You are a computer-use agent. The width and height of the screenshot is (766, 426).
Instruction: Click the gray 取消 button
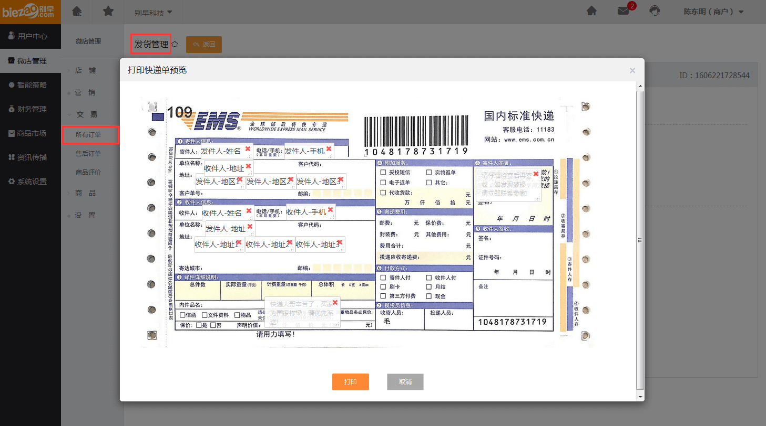(x=405, y=382)
